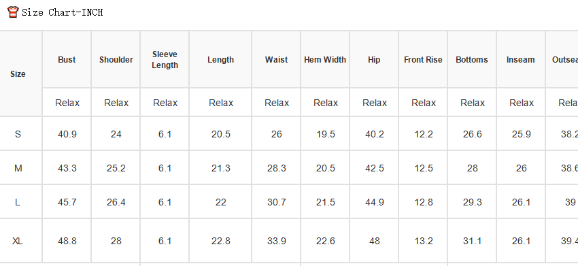Click the M size row label
The image size is (578, 266).
click(18, 169)
